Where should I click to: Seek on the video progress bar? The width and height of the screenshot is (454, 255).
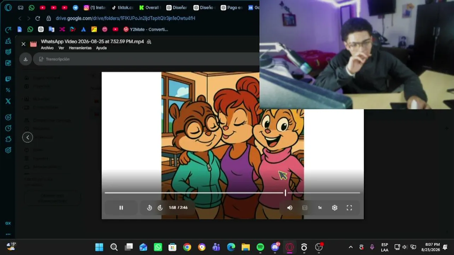pos(232,193)
